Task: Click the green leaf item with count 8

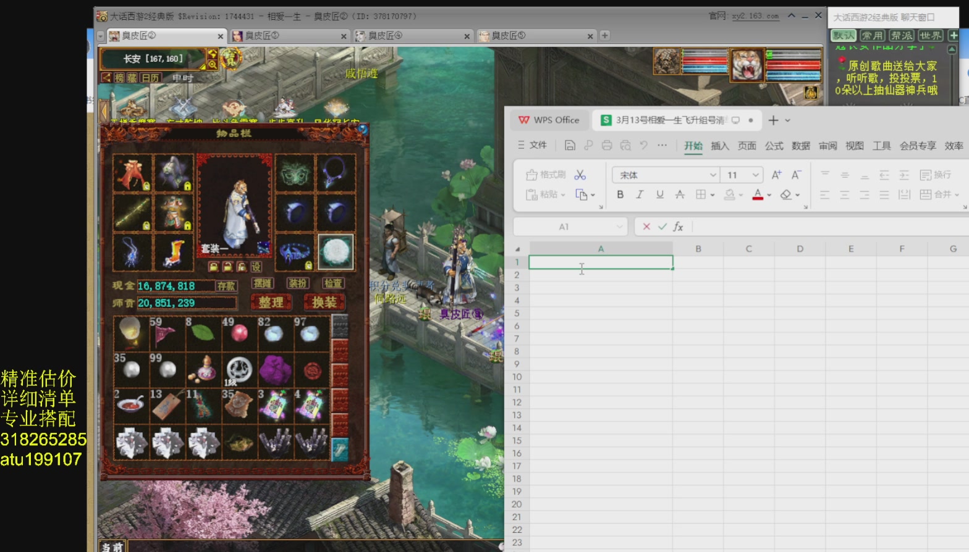Action: tap(202, 333)
